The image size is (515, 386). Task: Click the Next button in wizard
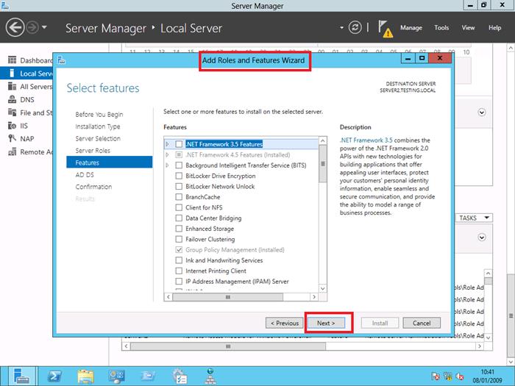coord(326,323)
